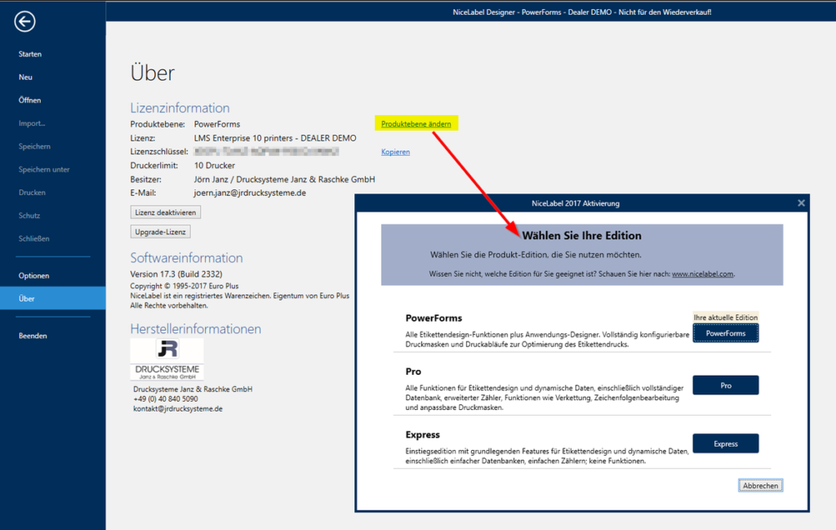Select Speichern unter in the sidebar

(x=44, y=170)
